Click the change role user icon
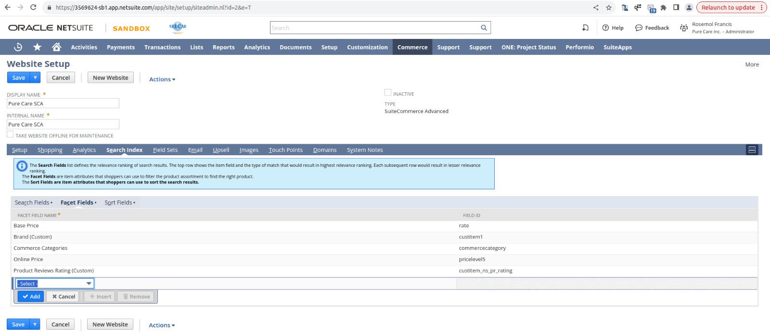The height and width of the screenshot is (335, 770). (683, 28)
